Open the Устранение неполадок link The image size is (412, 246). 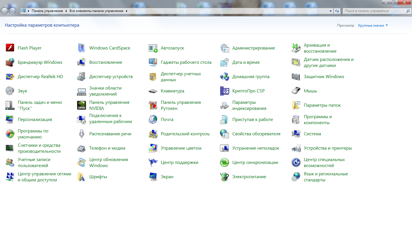point(256,148)
